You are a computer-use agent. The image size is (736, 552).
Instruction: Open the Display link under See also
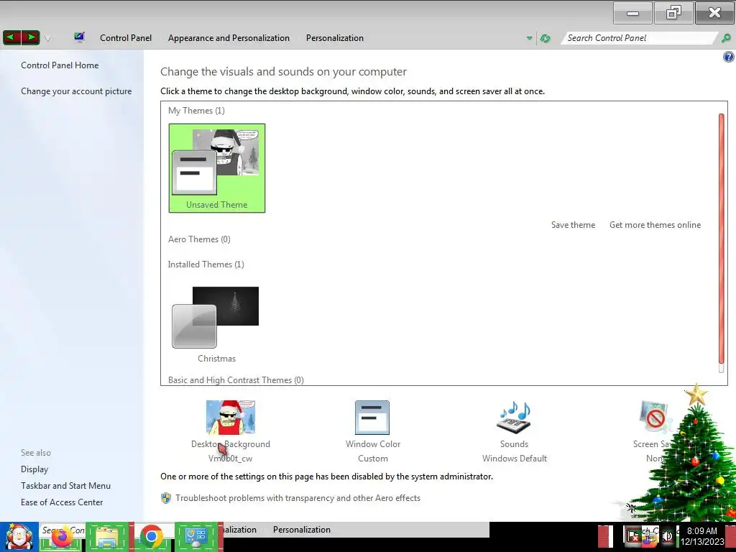pos(34,469)
